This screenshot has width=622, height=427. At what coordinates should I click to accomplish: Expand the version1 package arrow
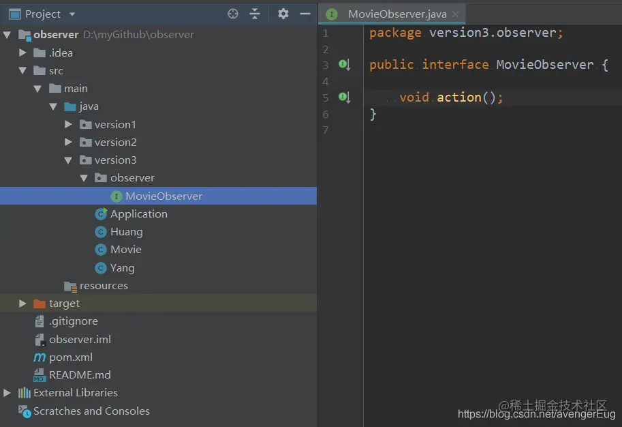click(x=68, y=124)
